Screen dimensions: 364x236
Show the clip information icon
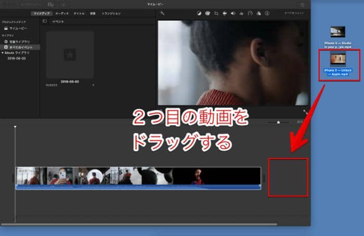pos(267,13)
